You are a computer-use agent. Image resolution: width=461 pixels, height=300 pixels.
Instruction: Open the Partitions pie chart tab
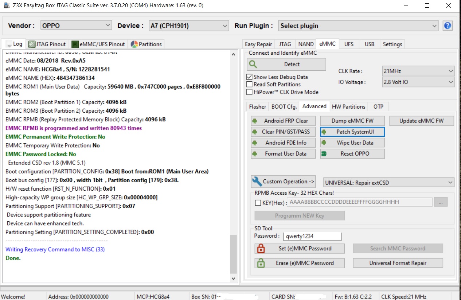(x=146, y=44)
